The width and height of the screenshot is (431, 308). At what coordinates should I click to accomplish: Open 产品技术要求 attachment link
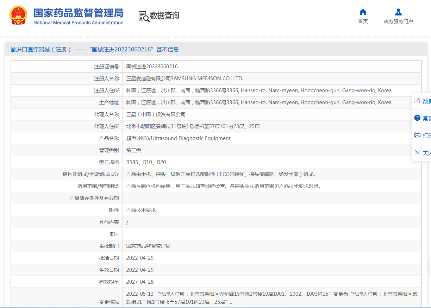tap(141, 210)
